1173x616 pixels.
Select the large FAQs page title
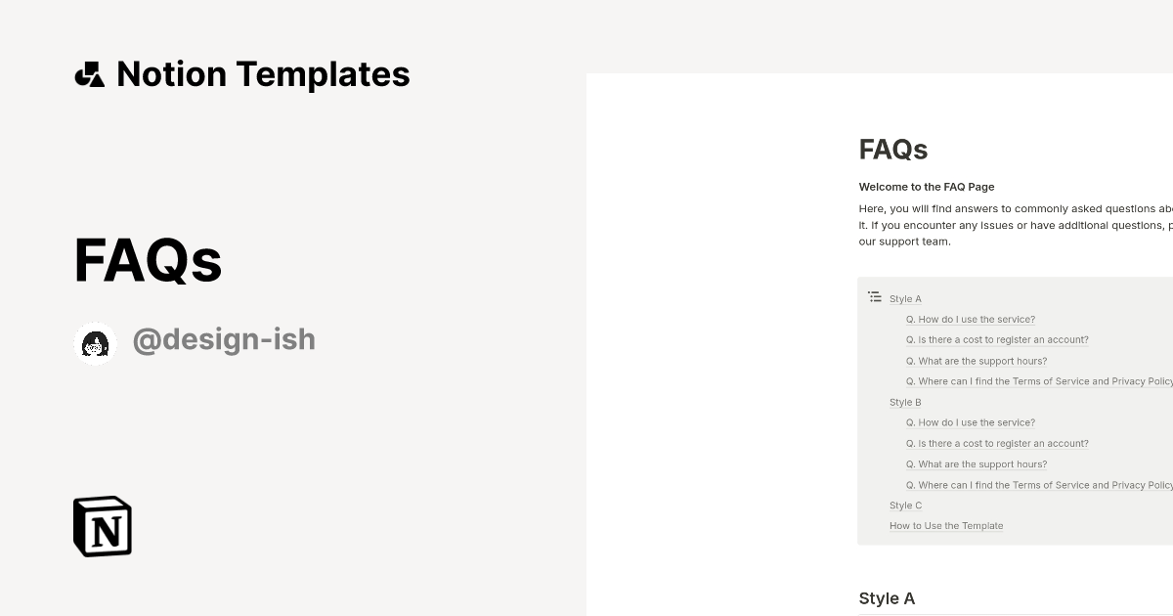tap(148, 259)
